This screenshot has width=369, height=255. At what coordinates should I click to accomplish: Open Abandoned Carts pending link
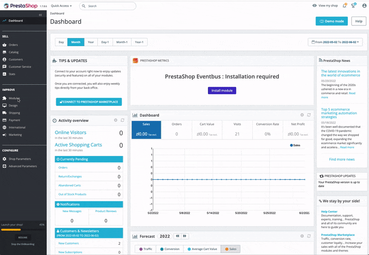point(70,186)
